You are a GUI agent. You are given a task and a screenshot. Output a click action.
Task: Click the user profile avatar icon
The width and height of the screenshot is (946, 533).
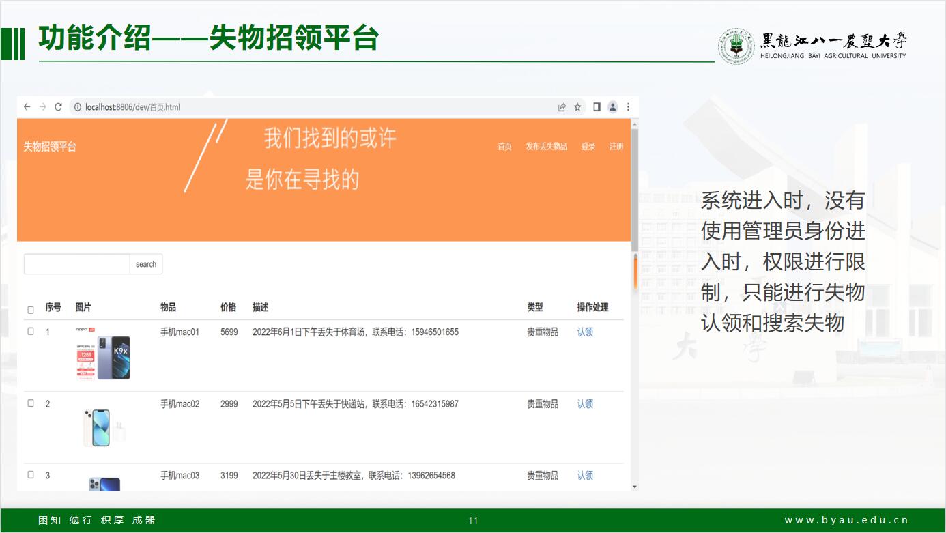pos(613,107)
